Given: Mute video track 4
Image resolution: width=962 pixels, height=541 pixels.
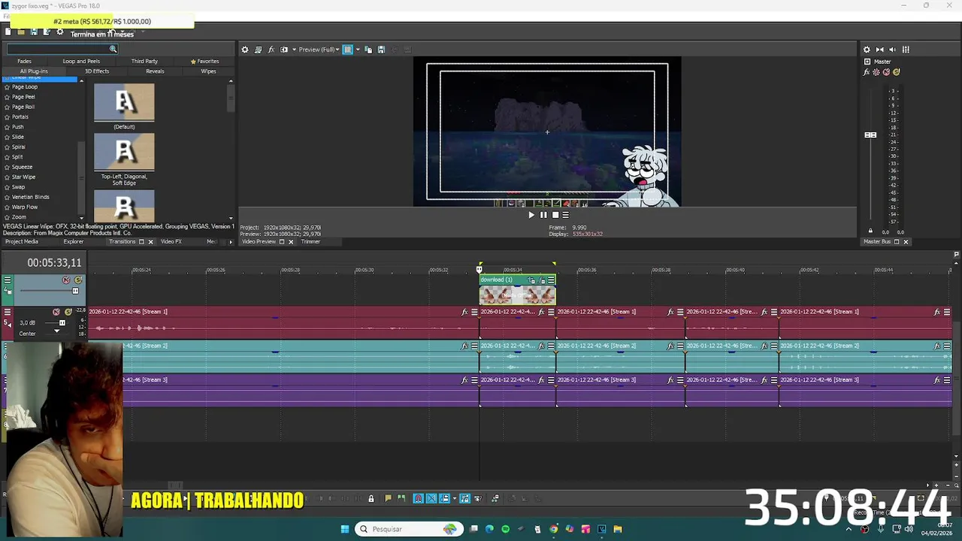Looking at the screenshot, I should (66, 280).
